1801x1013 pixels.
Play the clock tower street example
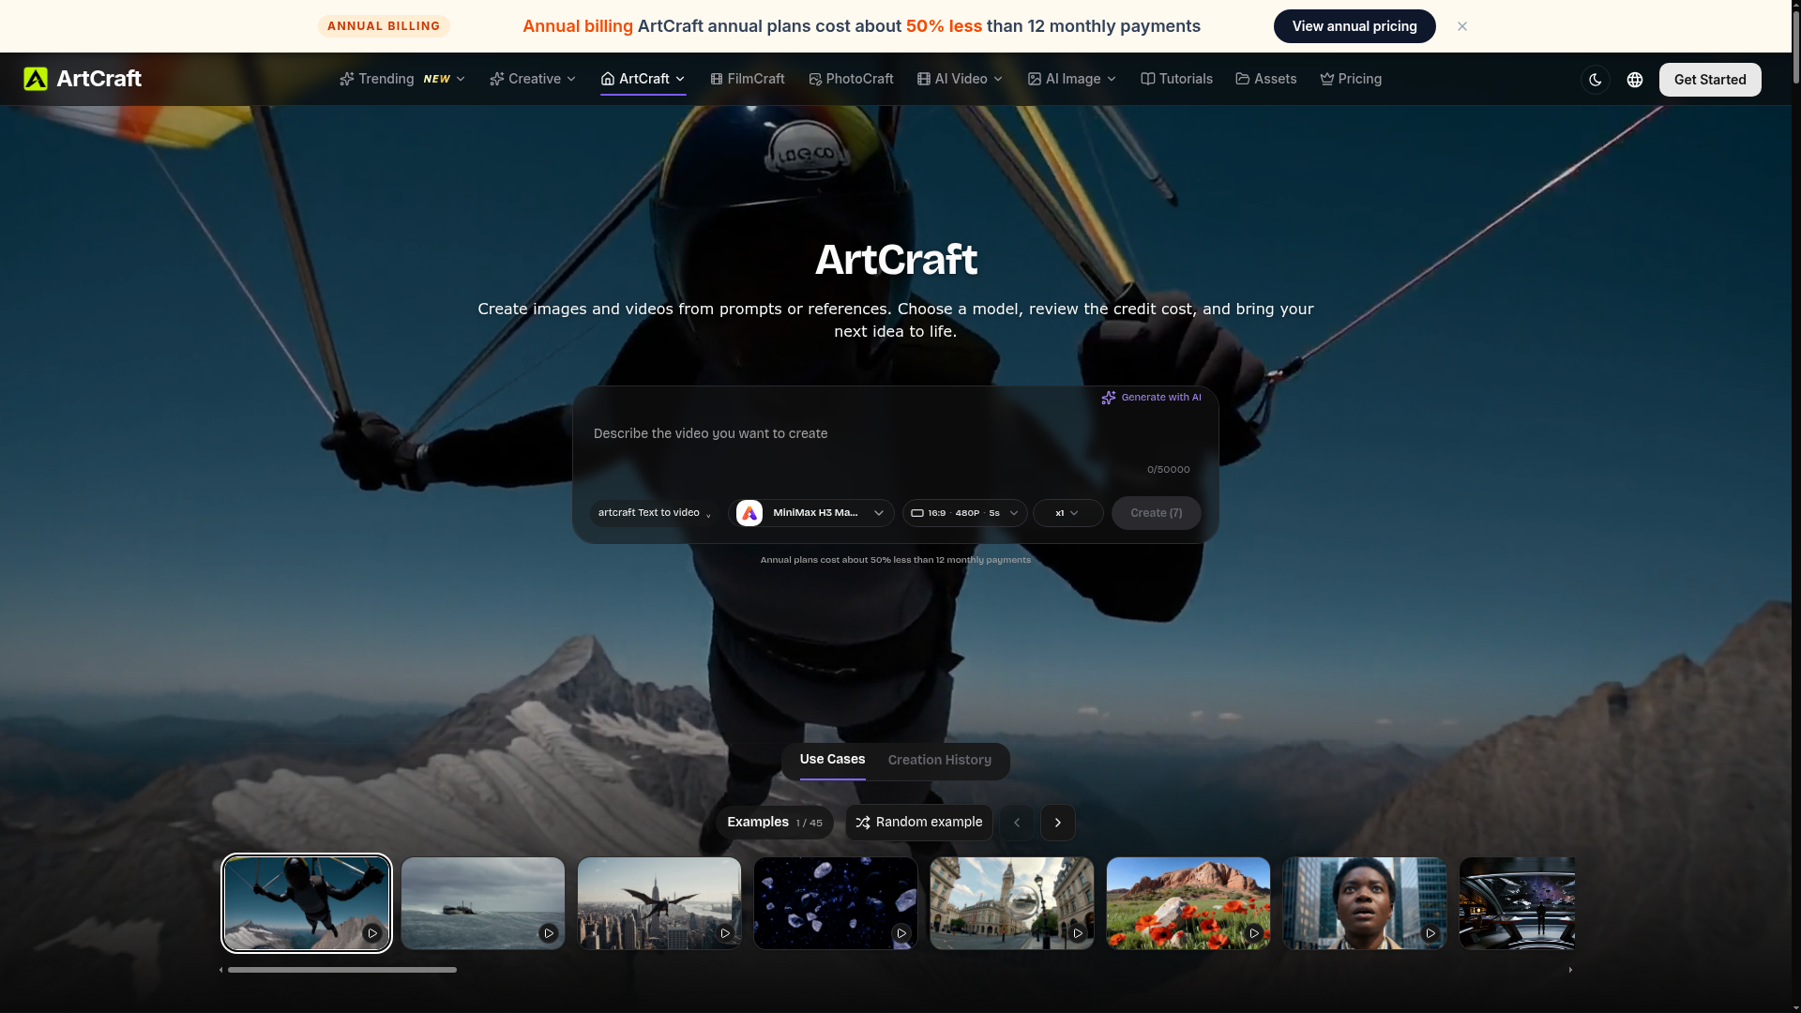(1078, 933)
